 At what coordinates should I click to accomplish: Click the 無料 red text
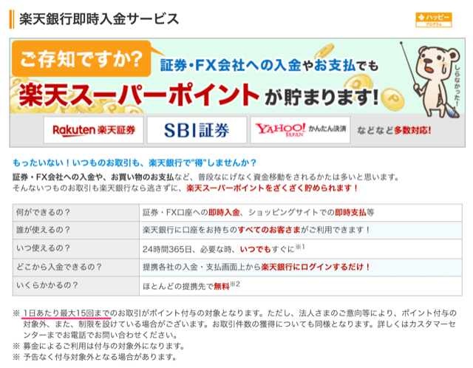[x=222, y=286]
